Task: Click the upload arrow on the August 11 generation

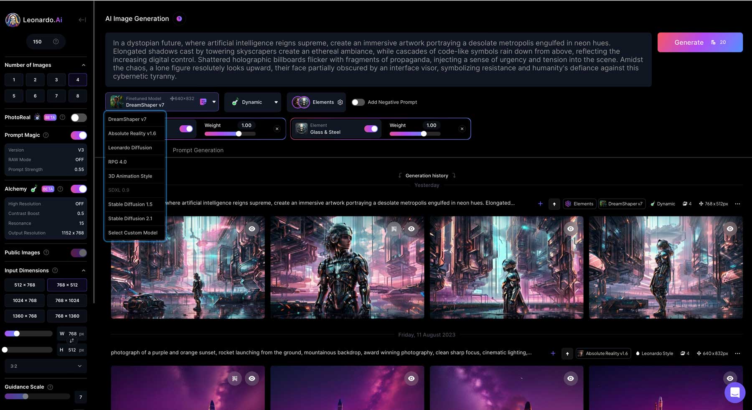Action: coord(567,353)
